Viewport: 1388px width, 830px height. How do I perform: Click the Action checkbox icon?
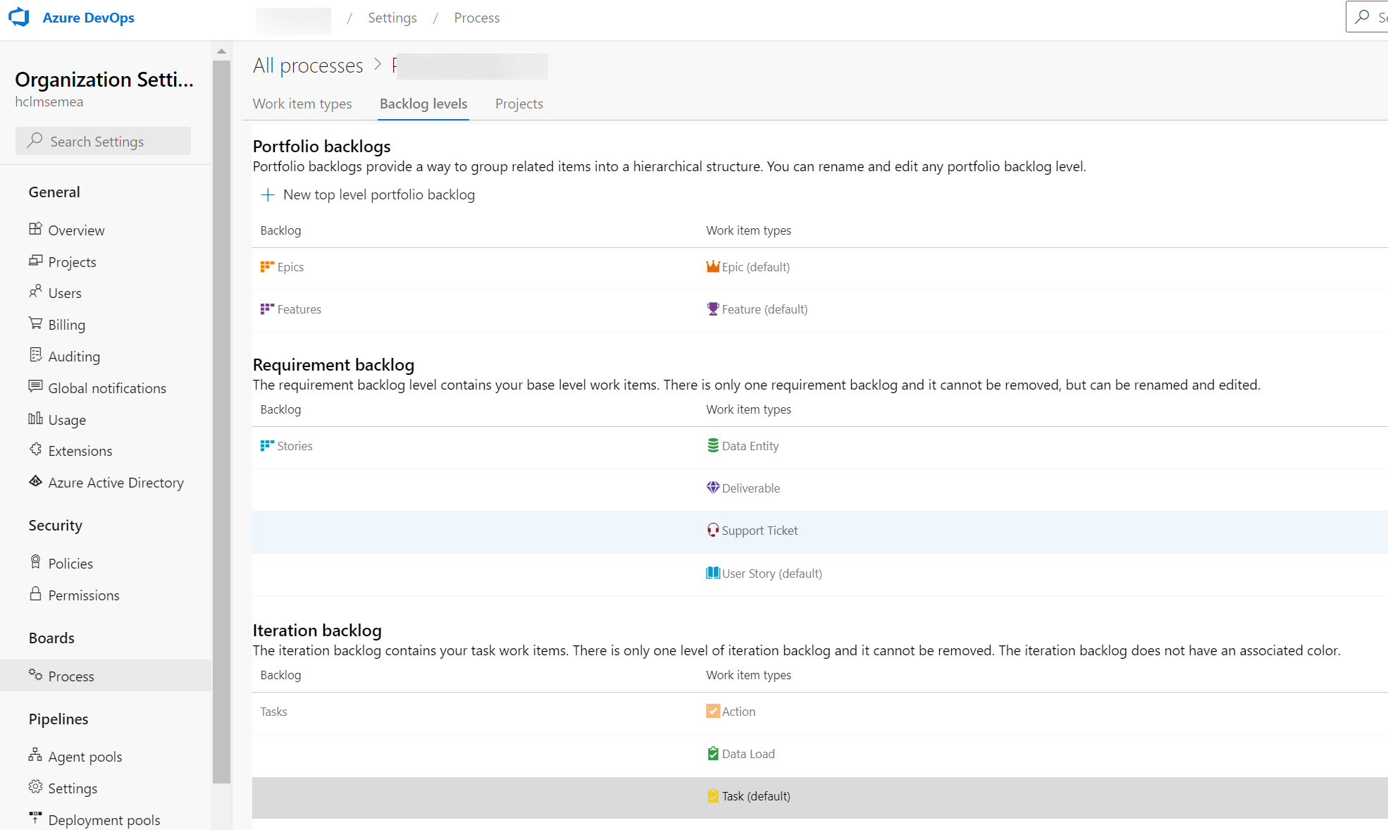[712, 712]
